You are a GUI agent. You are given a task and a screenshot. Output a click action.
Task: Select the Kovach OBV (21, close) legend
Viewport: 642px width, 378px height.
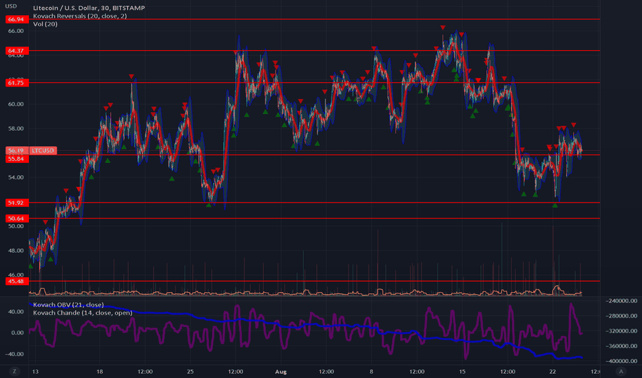[68, 305]
